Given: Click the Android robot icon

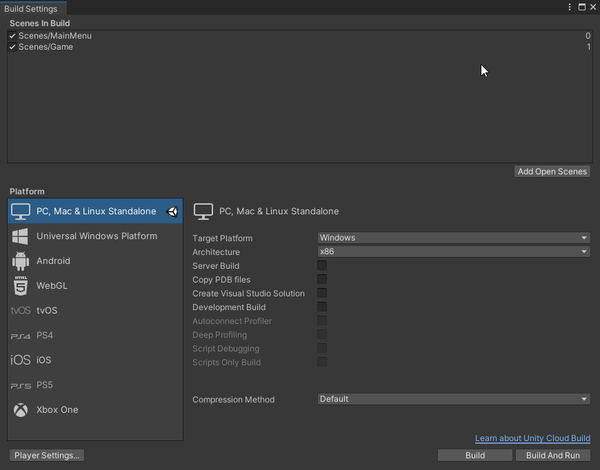Looking at the screenshot, I should pos(21,260).
